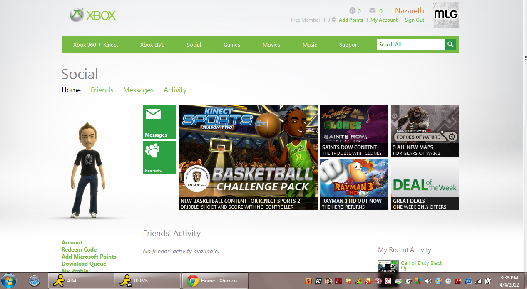Launch Safari from the taskbar
The height and width of the screenshot is (289, 527).
(x=35, y=281)
